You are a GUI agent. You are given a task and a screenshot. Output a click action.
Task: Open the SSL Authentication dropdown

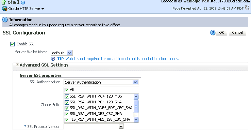101,82
